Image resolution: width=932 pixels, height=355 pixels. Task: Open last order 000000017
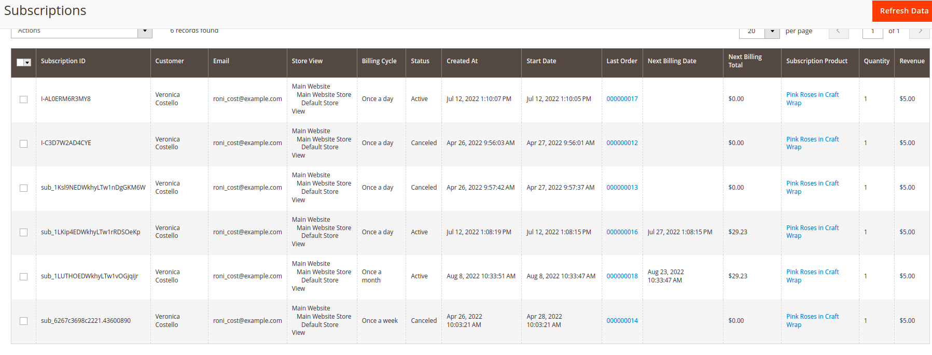pyautogui.click(x=622, y=99)
